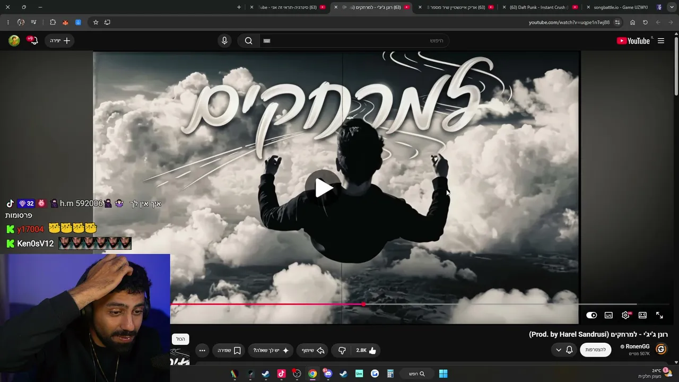Open the browser three-dot menu

pos(7,22)
